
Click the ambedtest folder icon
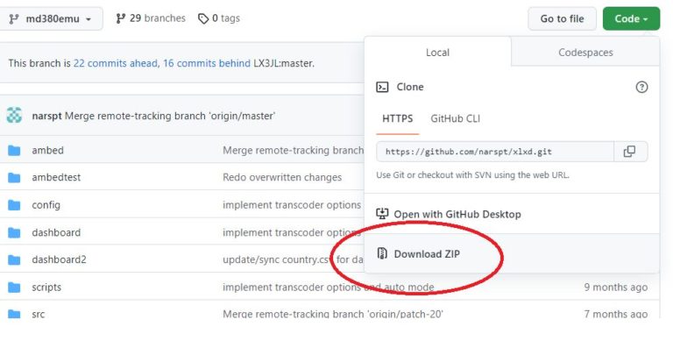pos(14,178)
